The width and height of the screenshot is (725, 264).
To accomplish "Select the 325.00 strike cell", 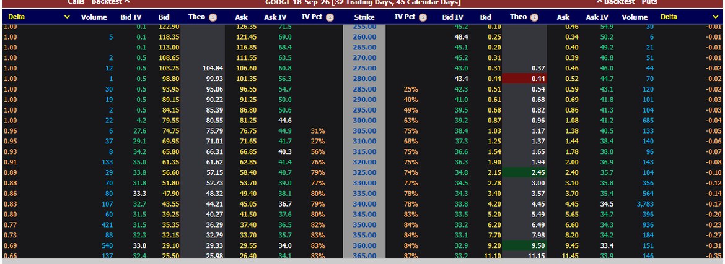I will click(x=364, y=172).
